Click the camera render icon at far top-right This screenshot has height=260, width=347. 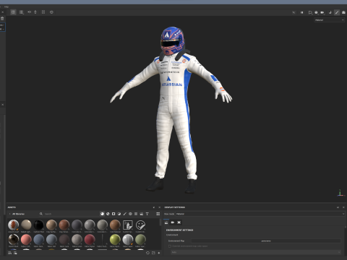pos(343,12)
